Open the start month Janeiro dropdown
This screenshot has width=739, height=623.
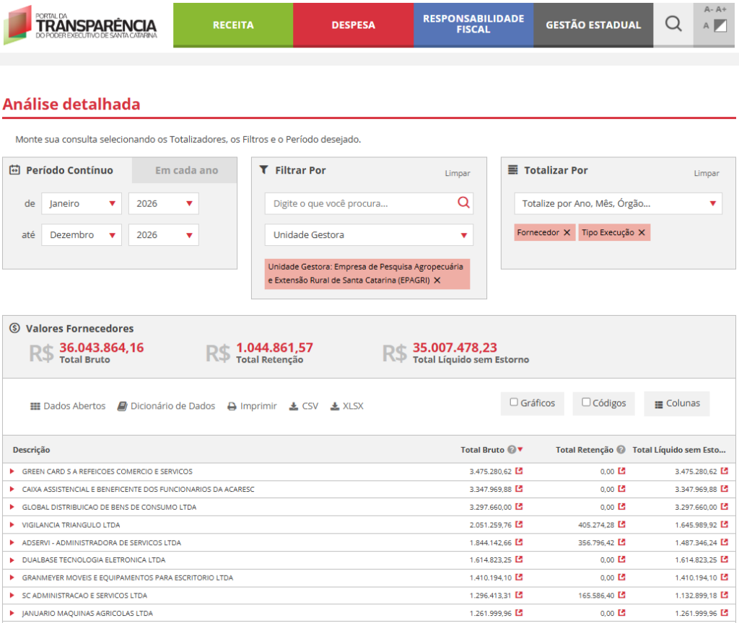pos(81,204)
